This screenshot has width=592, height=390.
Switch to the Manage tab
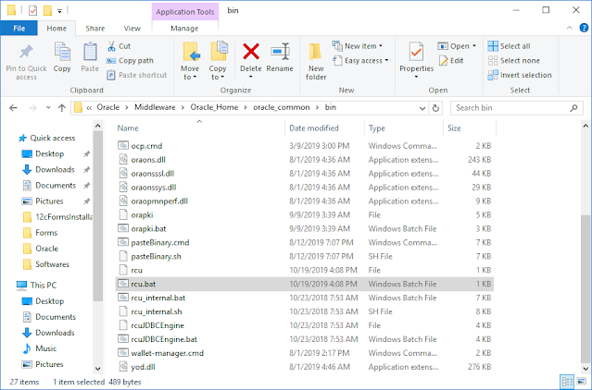[x=184, y=29]
